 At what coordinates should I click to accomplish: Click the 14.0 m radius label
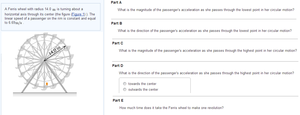(55, 50)
